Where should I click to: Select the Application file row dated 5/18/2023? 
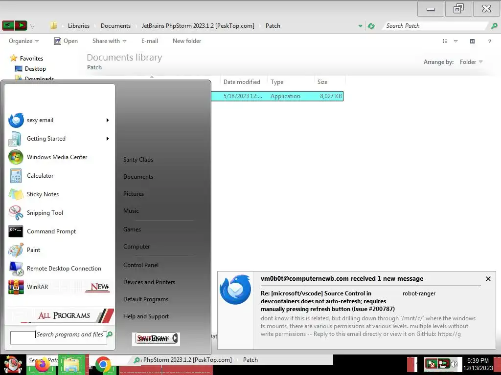277,96
